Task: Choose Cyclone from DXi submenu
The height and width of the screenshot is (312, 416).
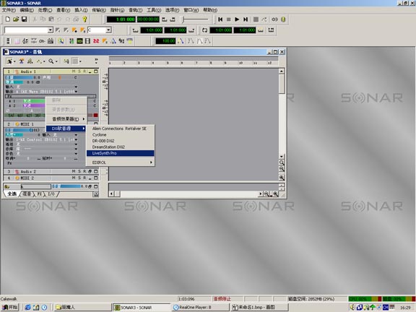Action: (121, 135)
